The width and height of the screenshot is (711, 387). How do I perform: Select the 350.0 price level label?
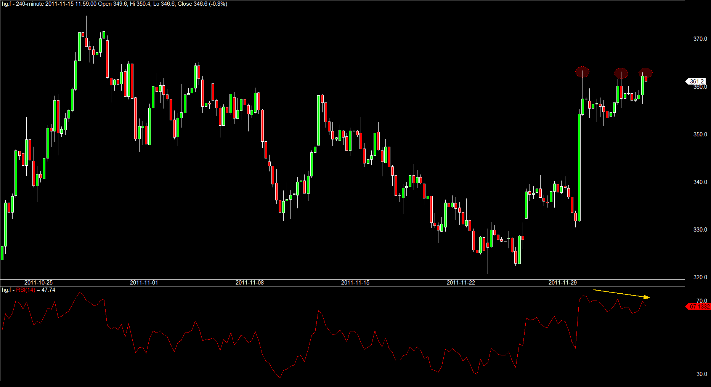tap(700, 134)
